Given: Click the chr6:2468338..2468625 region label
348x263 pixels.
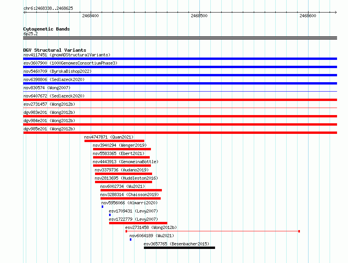Looking at the screenshot, I should coord(48,9).
